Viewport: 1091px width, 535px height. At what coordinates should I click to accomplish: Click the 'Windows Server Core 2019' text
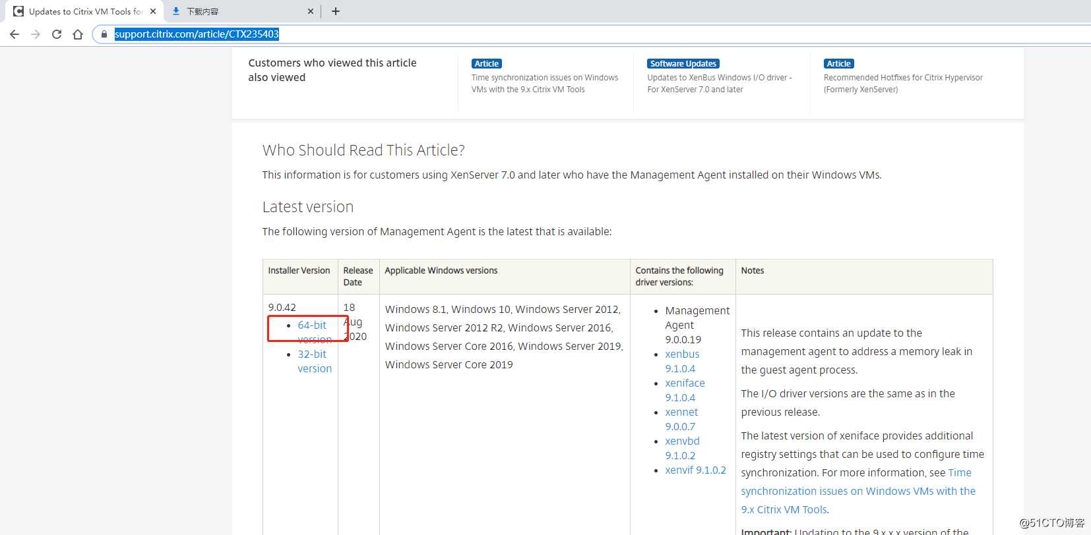[449, 364]
